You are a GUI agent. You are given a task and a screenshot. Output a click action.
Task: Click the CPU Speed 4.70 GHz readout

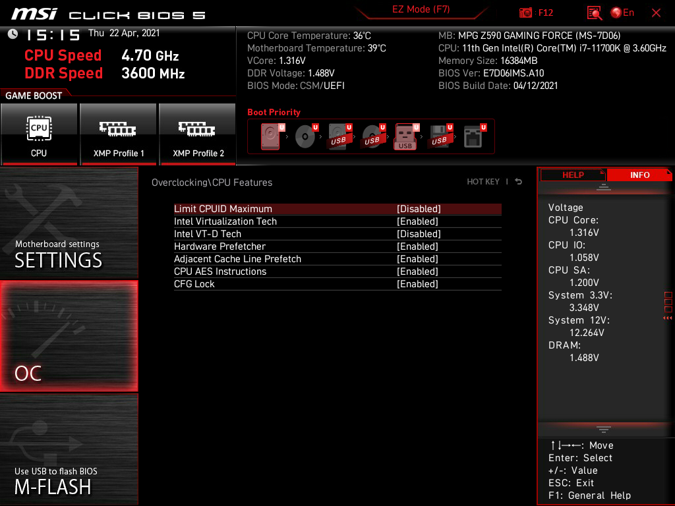tap(102, 55)
